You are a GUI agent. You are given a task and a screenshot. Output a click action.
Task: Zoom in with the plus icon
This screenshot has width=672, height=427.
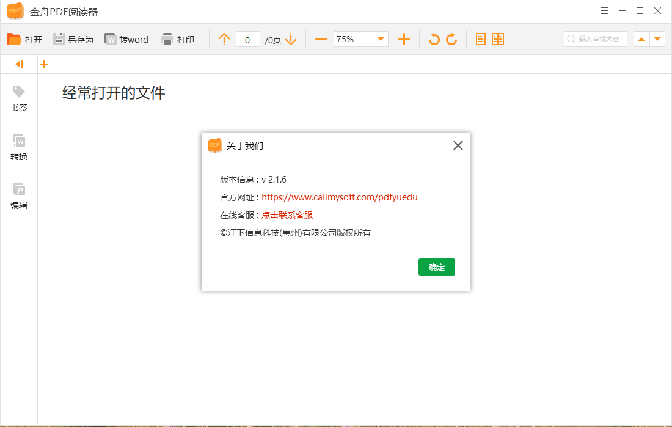(404, 40)
